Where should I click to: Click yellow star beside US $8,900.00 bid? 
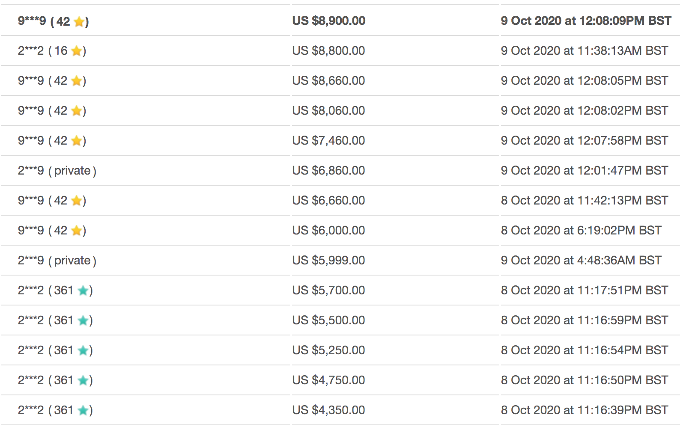coord(79,21)
